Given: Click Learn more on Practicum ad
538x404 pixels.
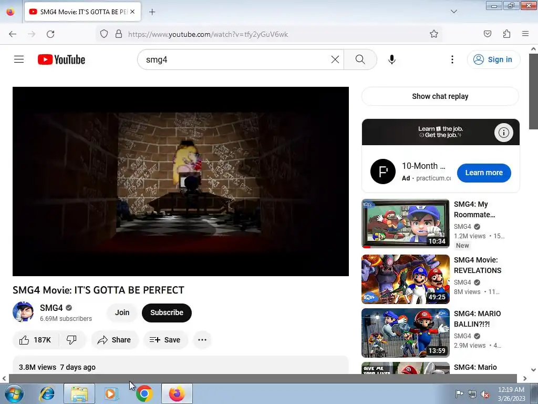Looking at the screenshot, I should tap(484, 173).
